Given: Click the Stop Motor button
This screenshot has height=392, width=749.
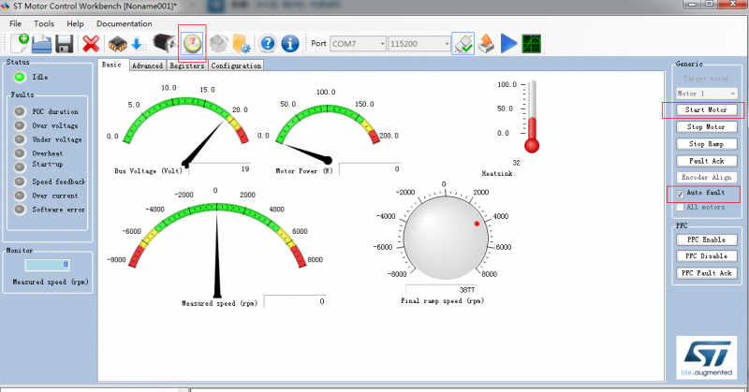Looking at the screenshot, I should [706, 127].
